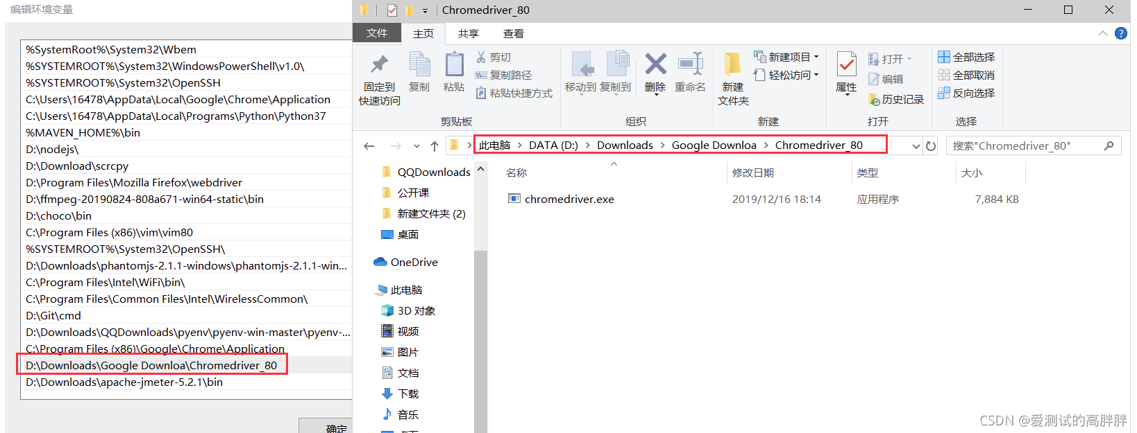This screenshot has width=1137, height=433.
Task: Click the Paste icon in ribbon
Action: 454,64
